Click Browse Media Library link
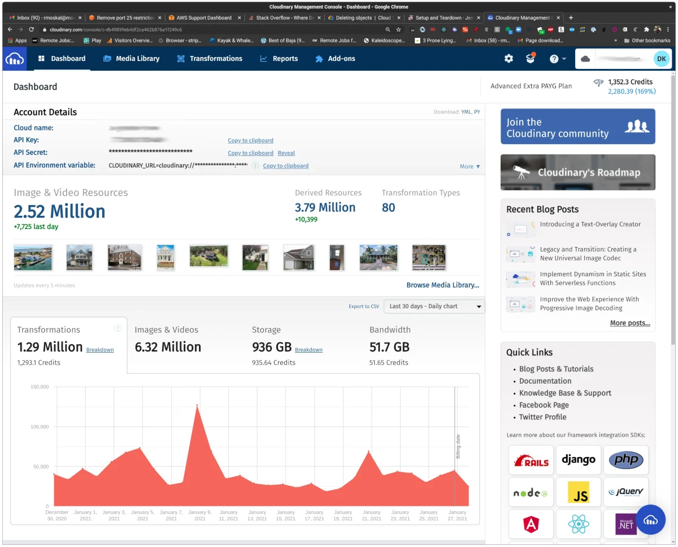678x547 pixels. tap(442, 285)
